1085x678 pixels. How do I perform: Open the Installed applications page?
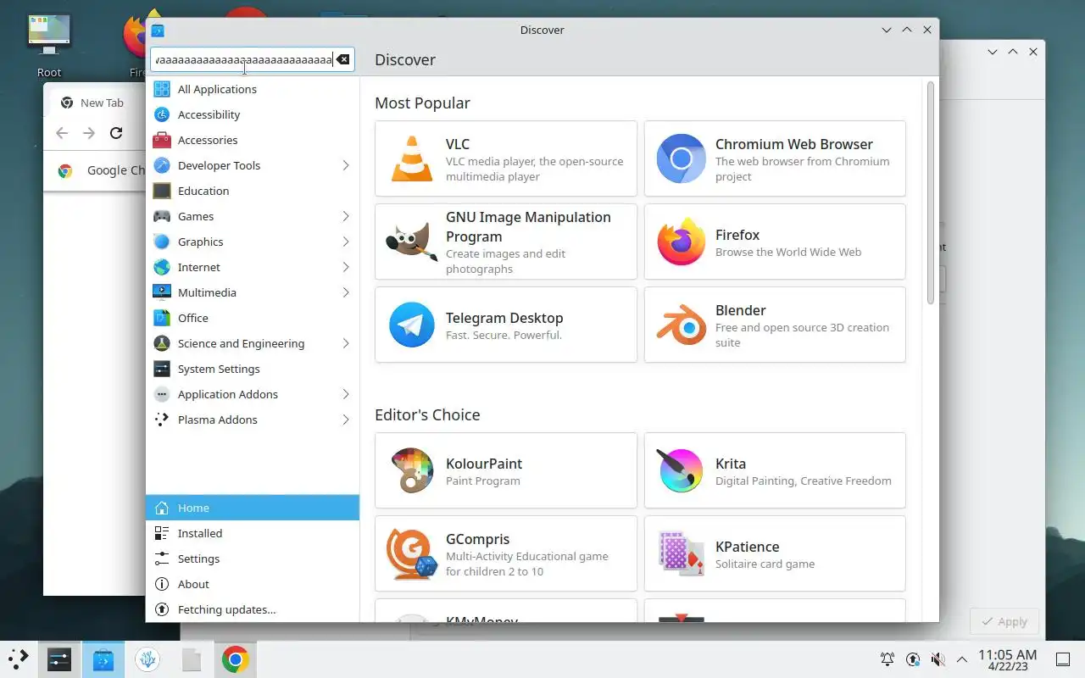pyautogui.click(x=253, y=533)
